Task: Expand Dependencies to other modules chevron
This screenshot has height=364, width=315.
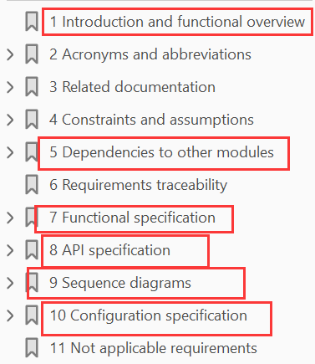Action: [10, 152]
